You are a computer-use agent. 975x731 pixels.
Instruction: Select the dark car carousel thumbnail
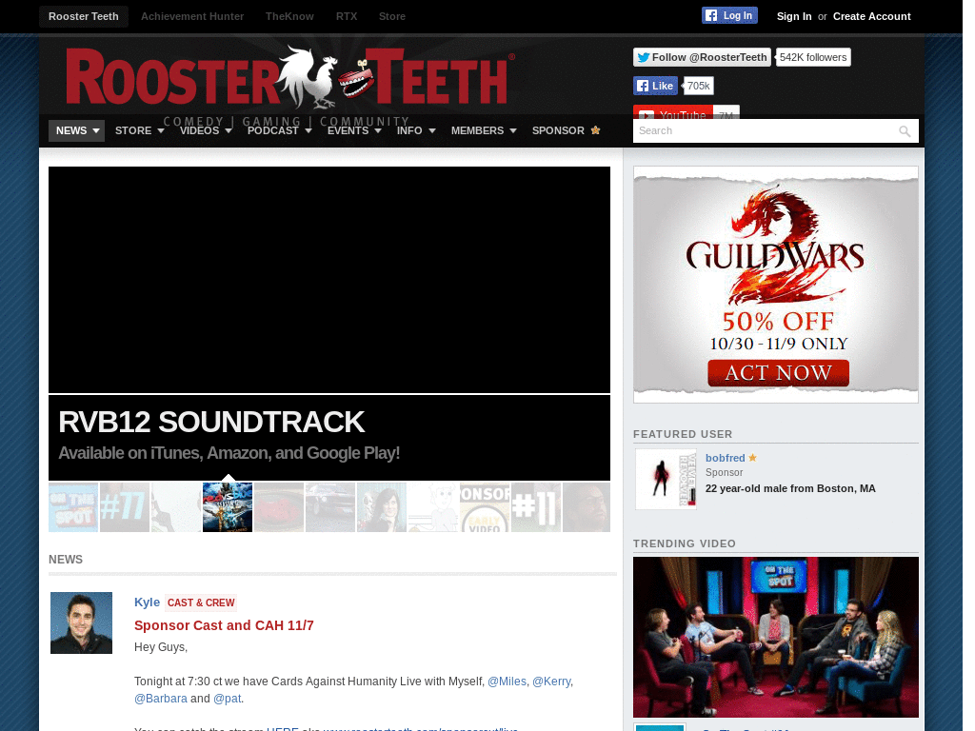pos(330,507)
